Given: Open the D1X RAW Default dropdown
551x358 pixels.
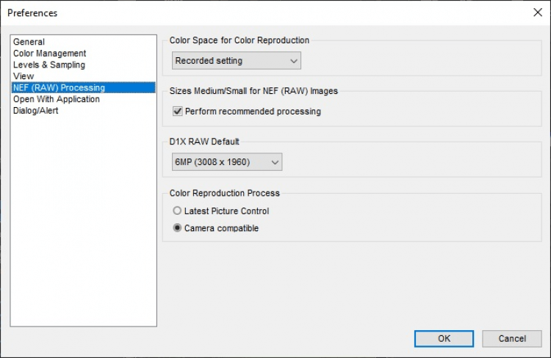Looking at the screenshot, I should pyautogui.click(x=226, y=162).
